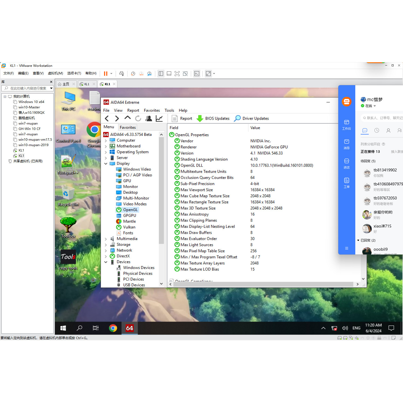Select the Vulkan tree entry

point(126,227)
